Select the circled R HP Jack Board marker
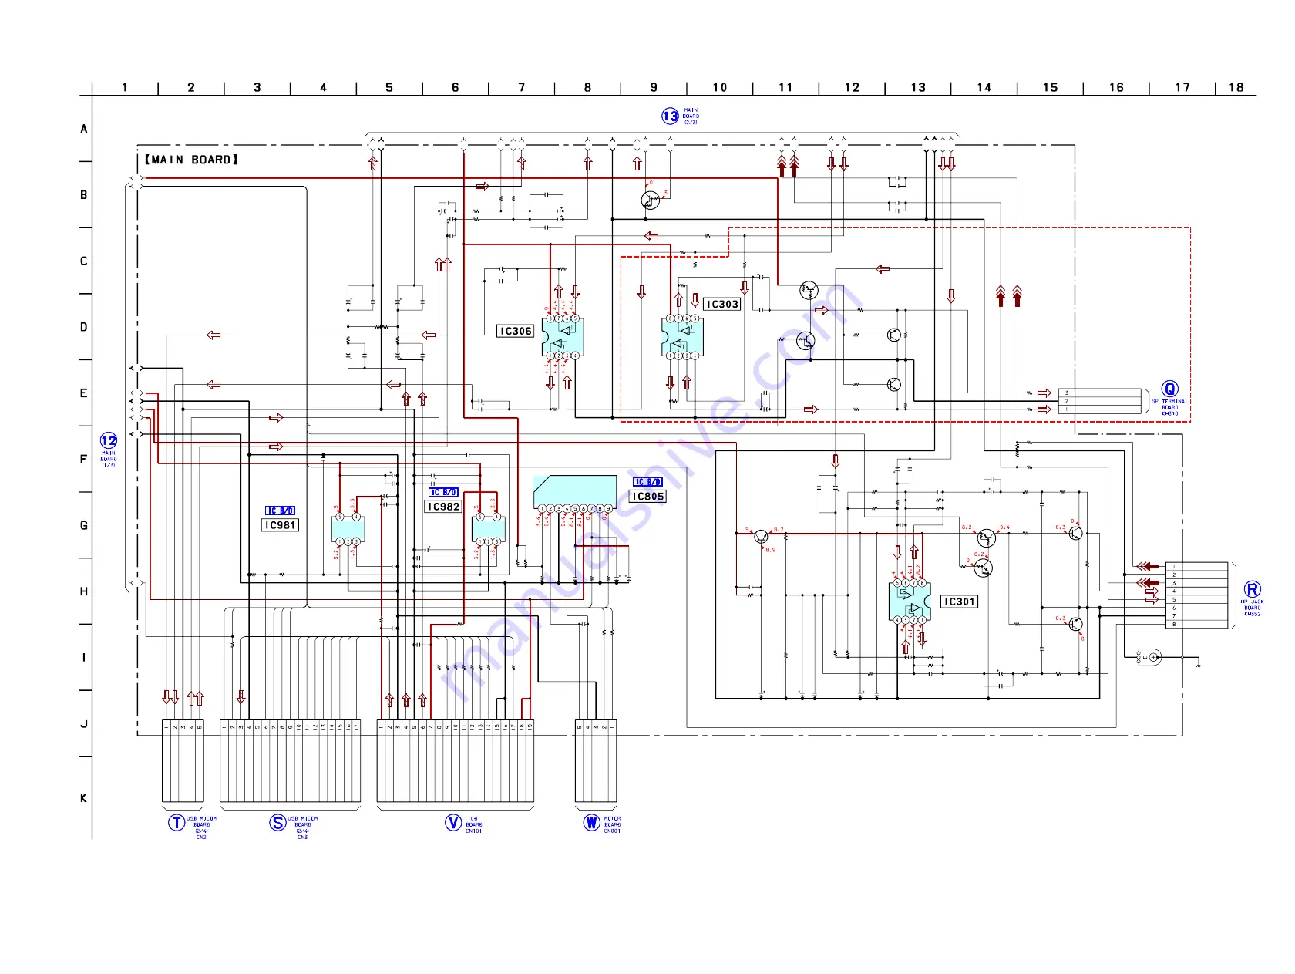 (1253, 589)
